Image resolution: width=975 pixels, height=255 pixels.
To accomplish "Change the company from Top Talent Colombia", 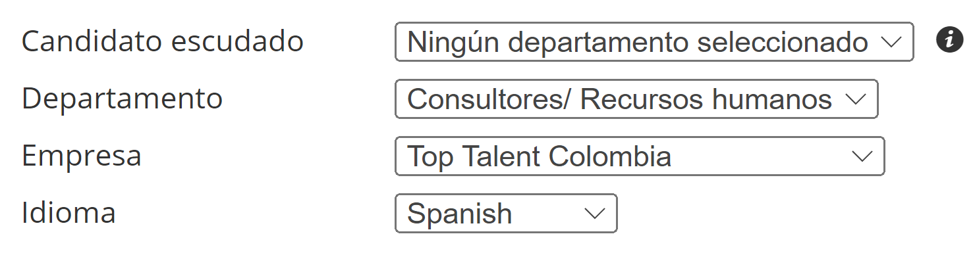I will click(x=640, y=156).
